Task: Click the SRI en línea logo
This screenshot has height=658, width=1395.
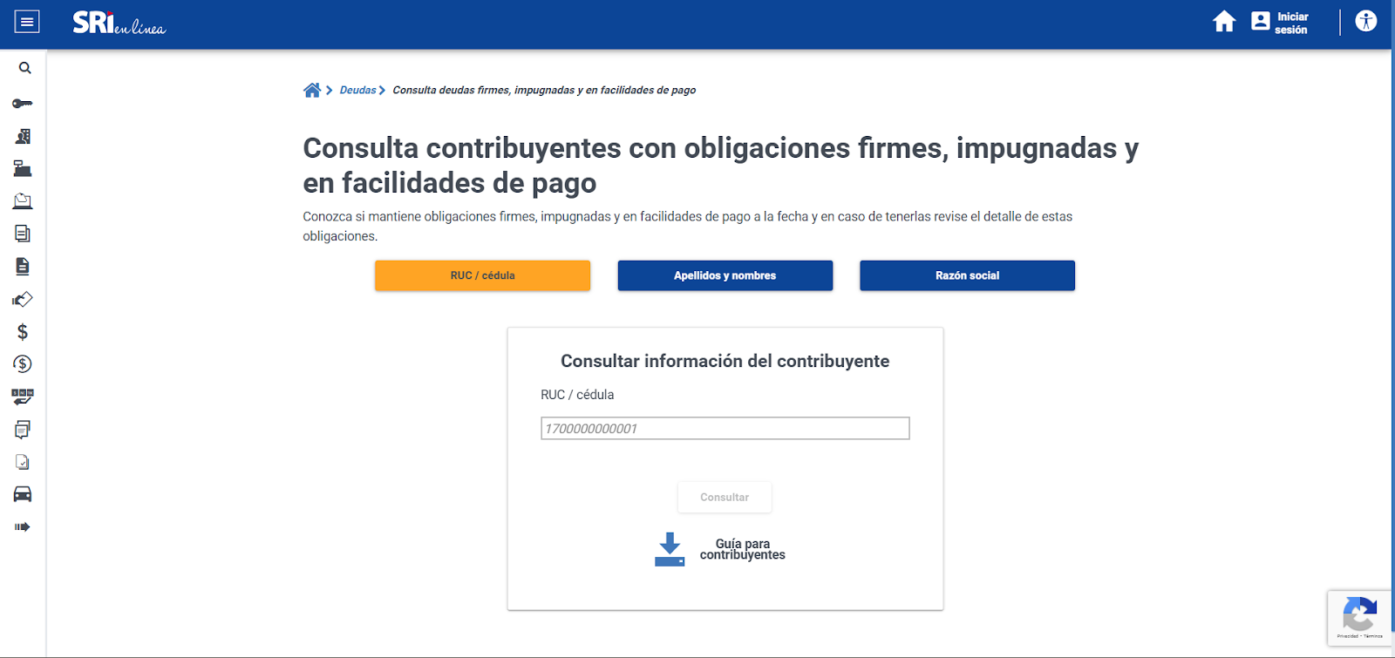Action: pos(119,23)
